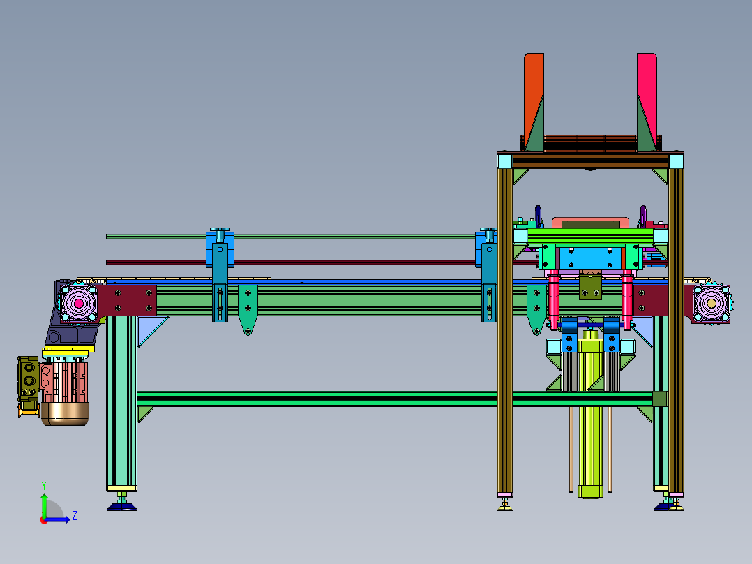Select the left pink lift guide shaft
The height and width of the screenshot is (564, 752).
click(x=554, y=300)
